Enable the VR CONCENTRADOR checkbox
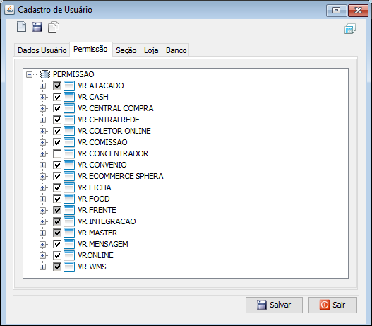The image size is (372, 326). [57, 153]
